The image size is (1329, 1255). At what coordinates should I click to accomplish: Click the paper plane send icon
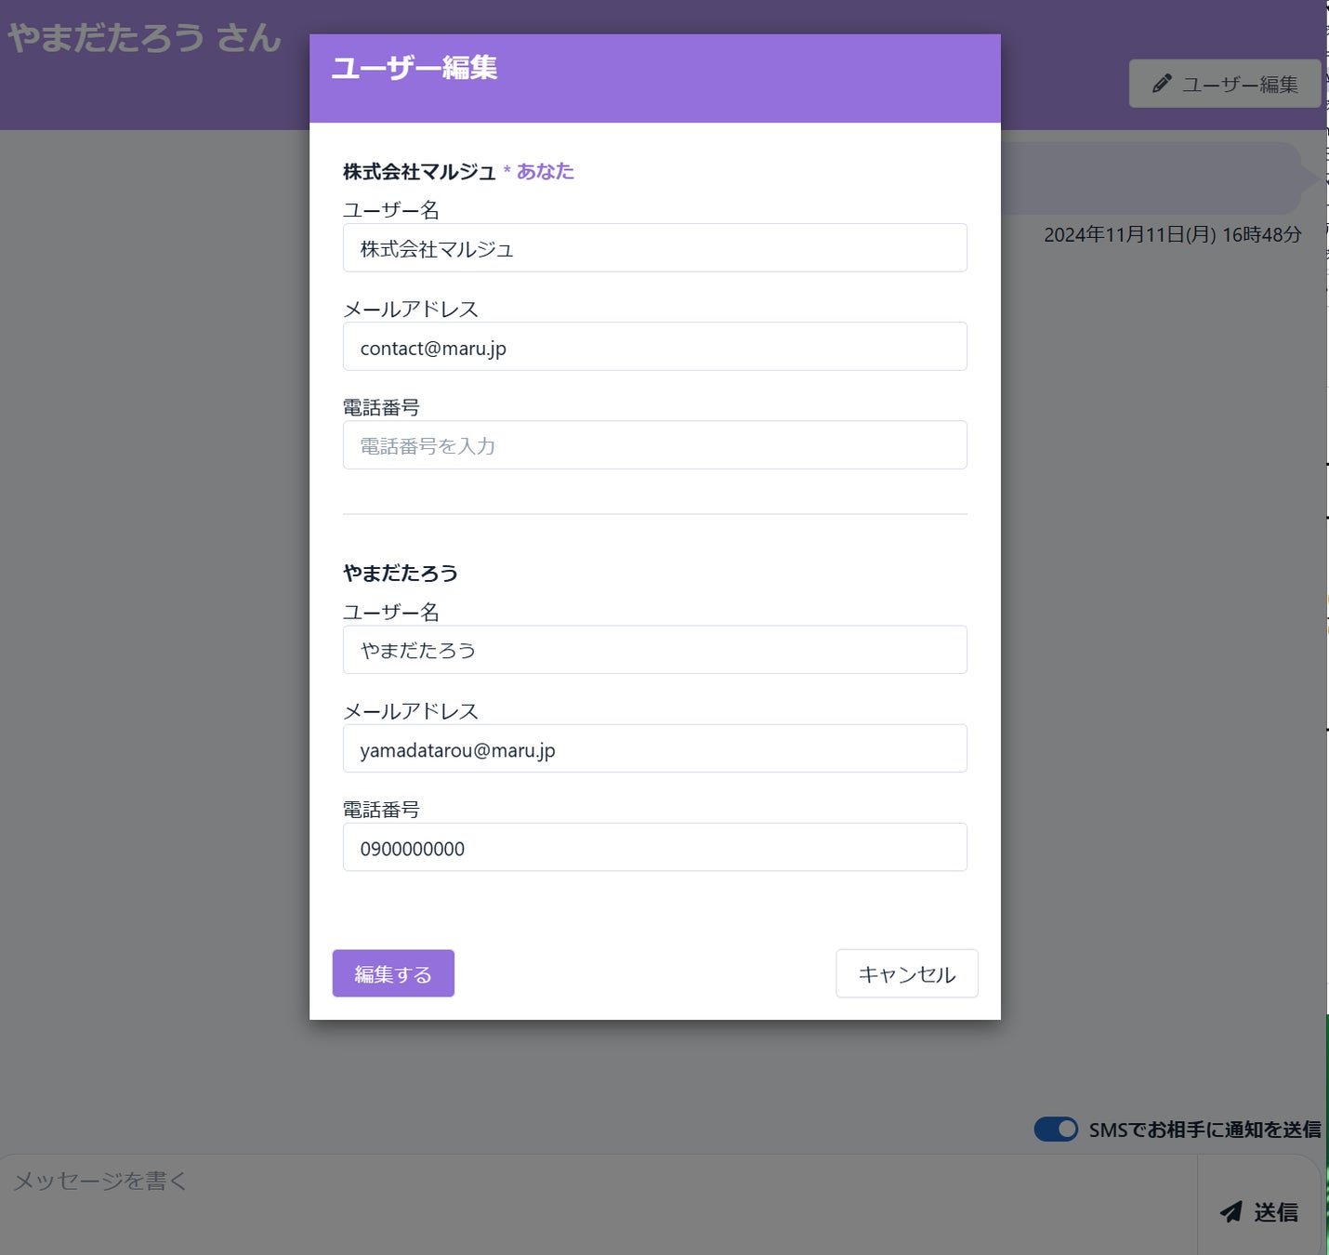[1231, 1211]
